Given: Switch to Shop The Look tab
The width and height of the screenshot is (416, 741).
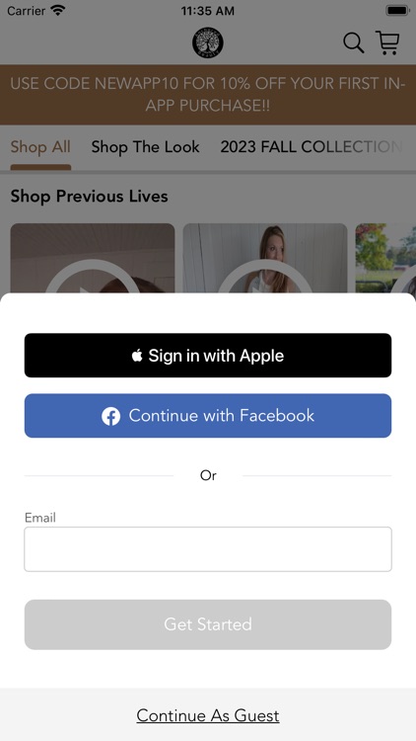Looking at the screenshot, I should (145, 147).
